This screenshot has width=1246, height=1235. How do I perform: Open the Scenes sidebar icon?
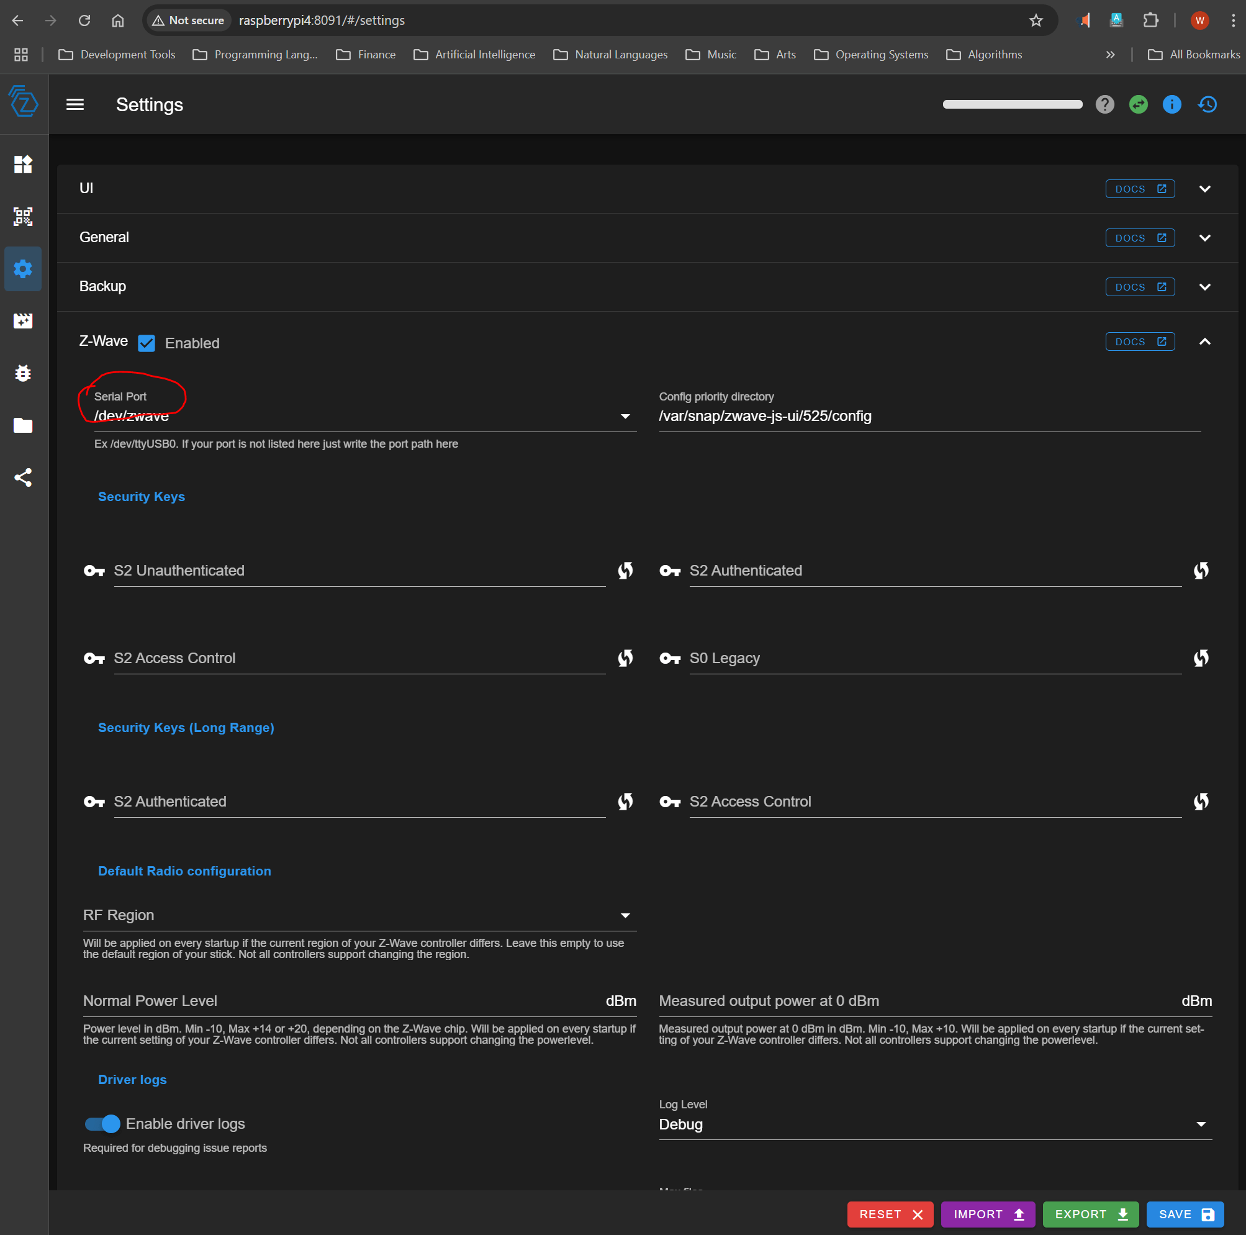pyautogui.click(x=23, y=320)
